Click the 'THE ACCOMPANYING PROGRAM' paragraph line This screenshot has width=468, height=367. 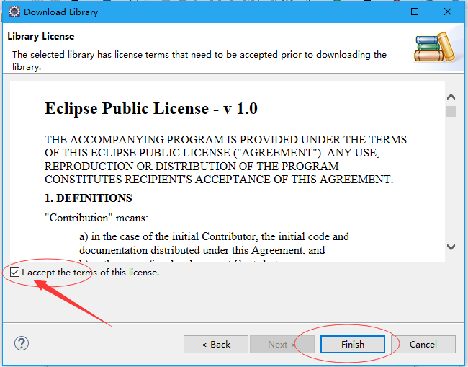(225, 140)
